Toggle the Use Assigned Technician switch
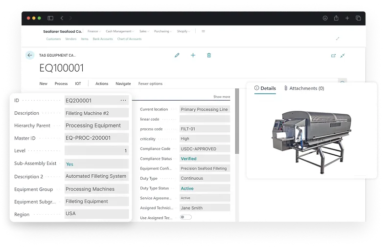Screen dimensions: 387x248 tap(185, 217)
